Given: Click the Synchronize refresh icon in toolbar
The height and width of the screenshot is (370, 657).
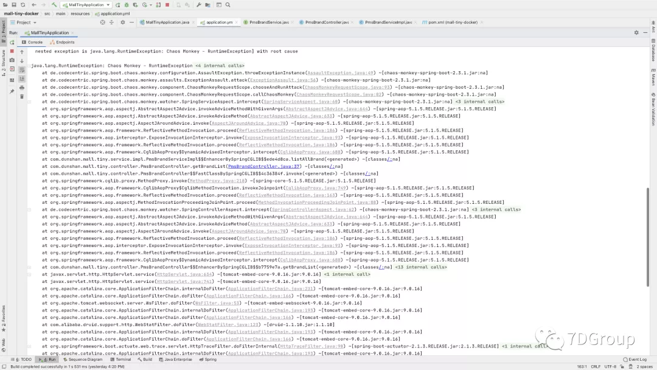Looking at the screenshot, I should [x=23, y=5].
